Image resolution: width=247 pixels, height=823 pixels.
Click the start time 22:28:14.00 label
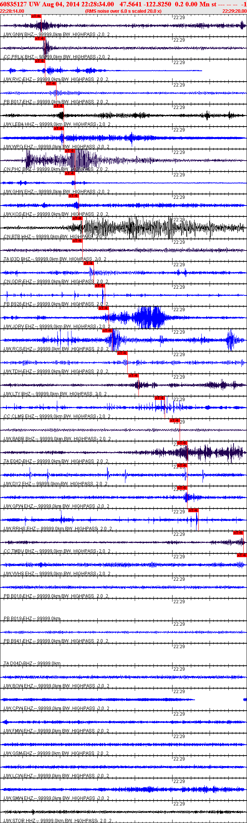(x=12, y=11)
